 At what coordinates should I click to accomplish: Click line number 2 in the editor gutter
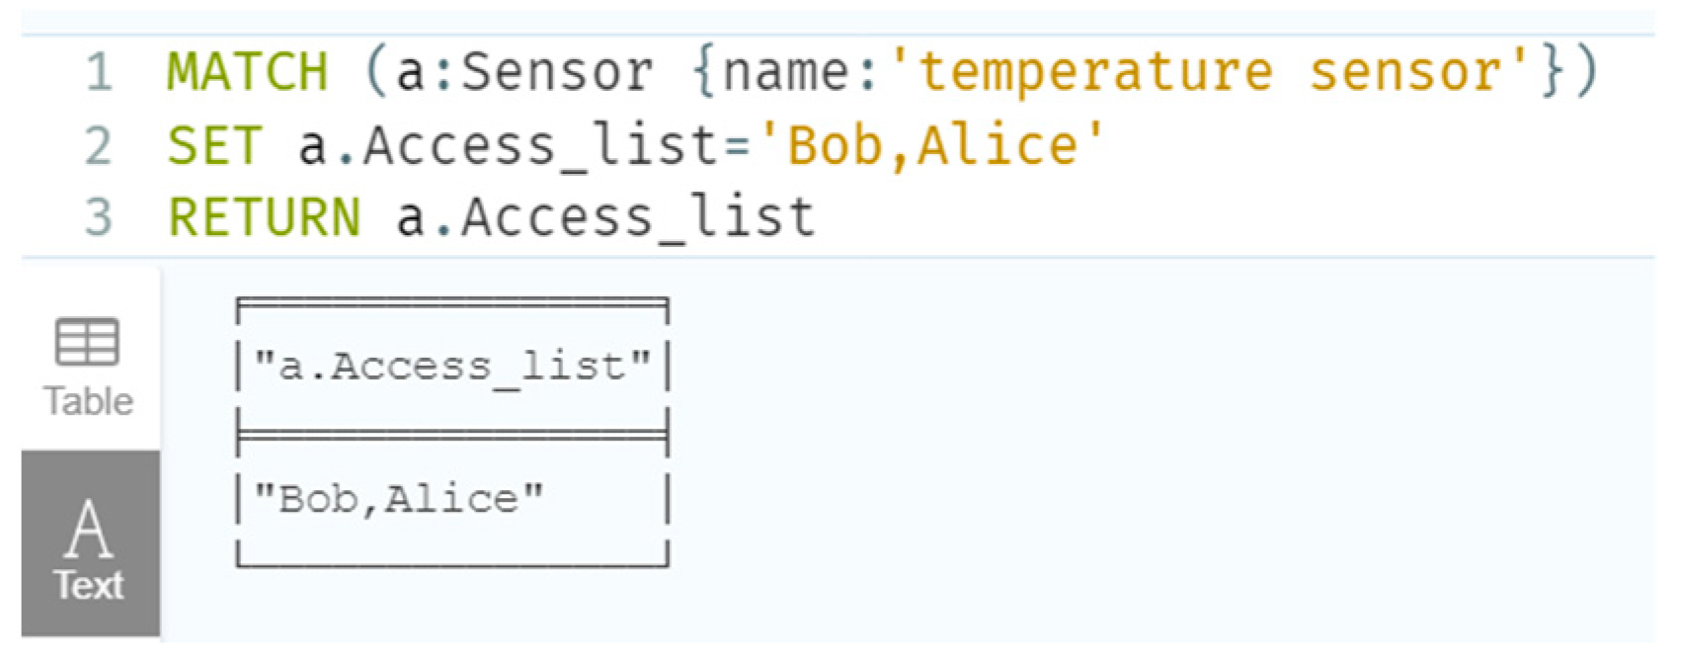pyautogui.click(x=99, y=145)
